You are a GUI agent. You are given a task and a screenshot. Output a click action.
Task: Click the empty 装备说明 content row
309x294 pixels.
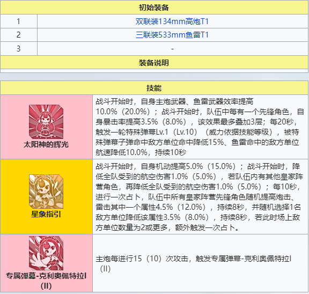click(x=154, y=71)
